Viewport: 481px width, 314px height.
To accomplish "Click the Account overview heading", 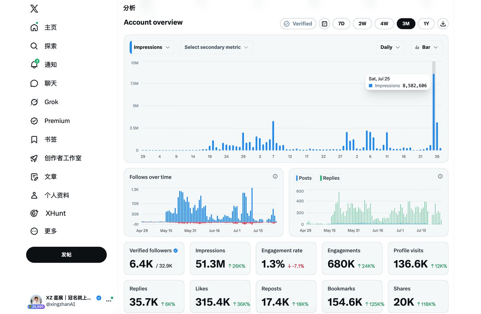I will tap(153, 22).
